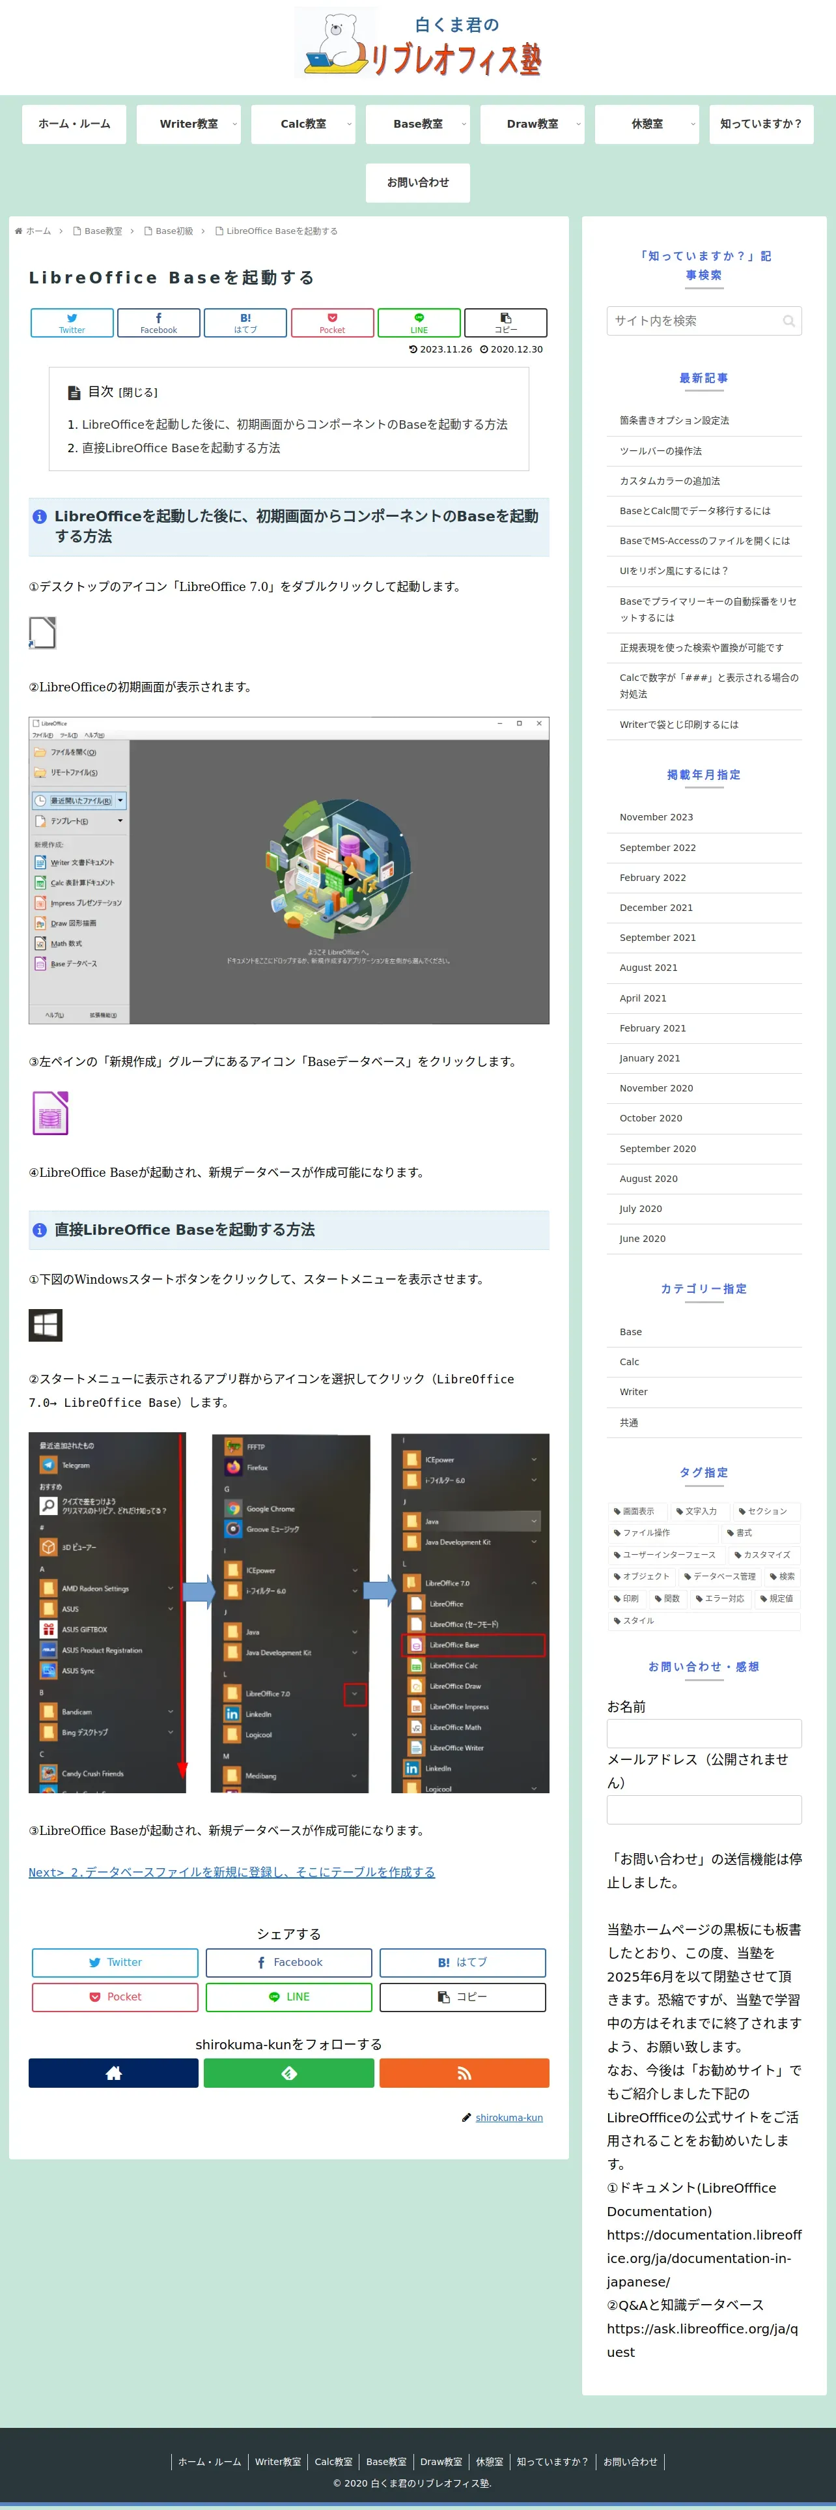
Task: Open June 2020 archive
Action: [x=643, y=1239]
